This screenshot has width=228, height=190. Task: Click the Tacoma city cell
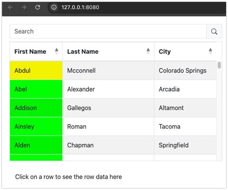pos(185,126)
